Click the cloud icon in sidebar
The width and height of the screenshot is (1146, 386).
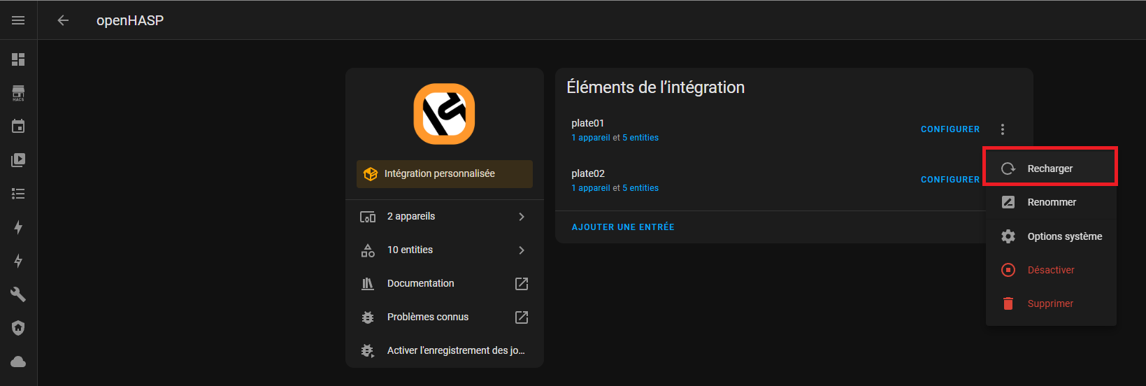pos(18,362)
